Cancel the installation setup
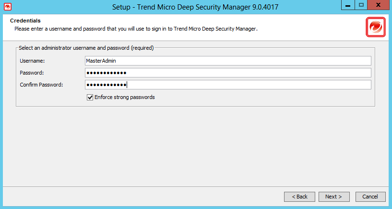Screen dimensions: 392x209 (x=370, y=197)
